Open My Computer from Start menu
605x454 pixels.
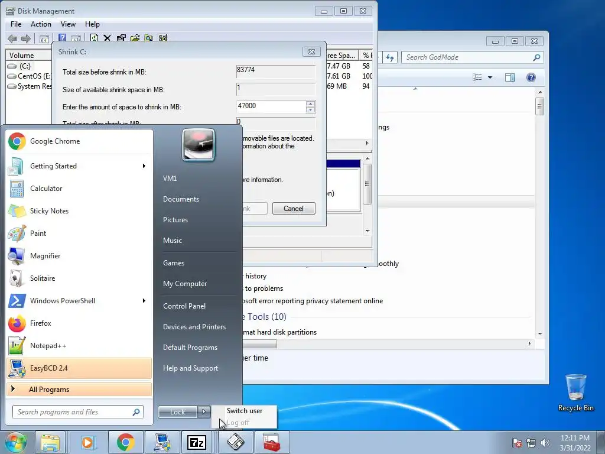coord(185,284)
